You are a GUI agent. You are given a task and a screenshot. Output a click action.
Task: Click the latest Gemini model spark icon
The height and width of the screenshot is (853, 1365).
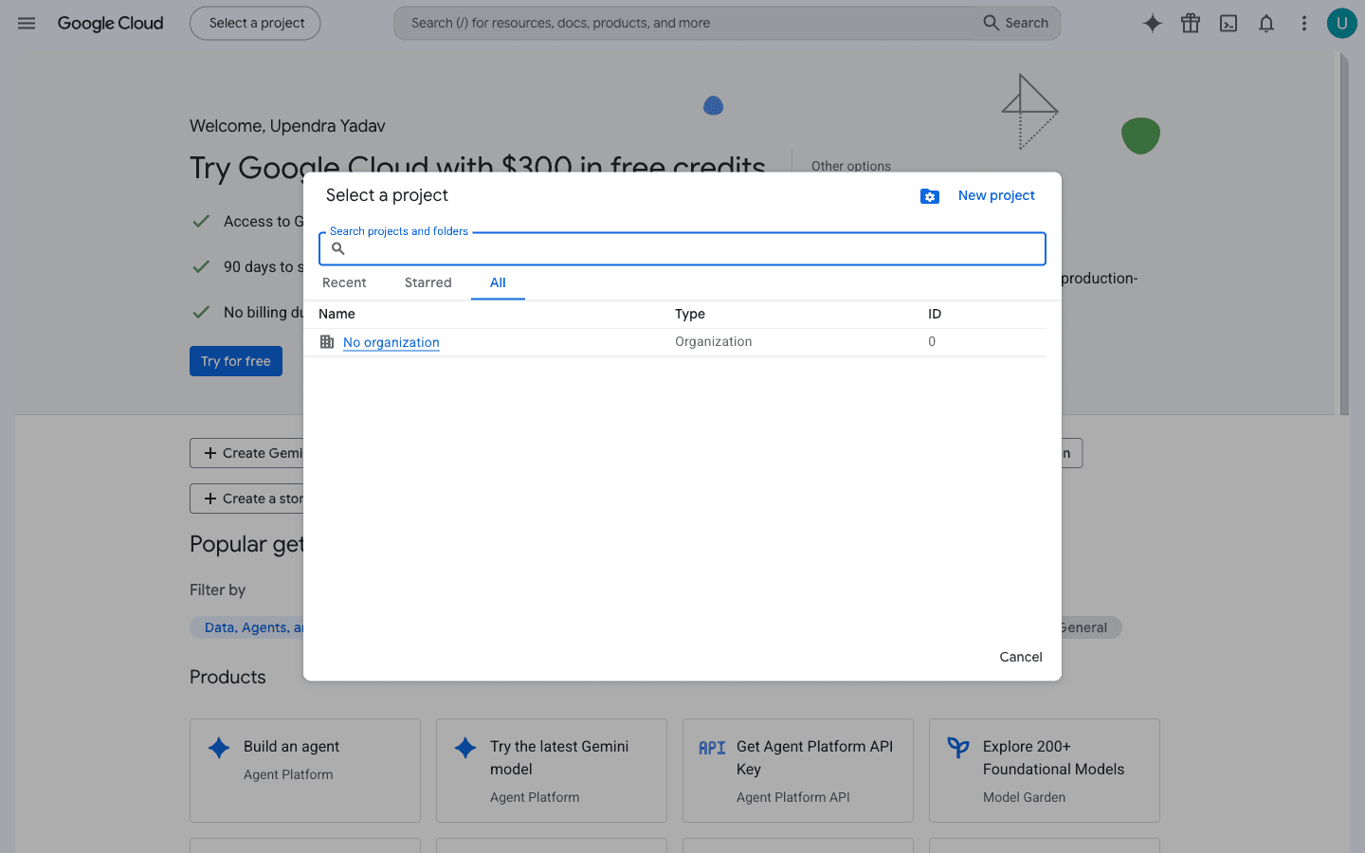[465, 748]
